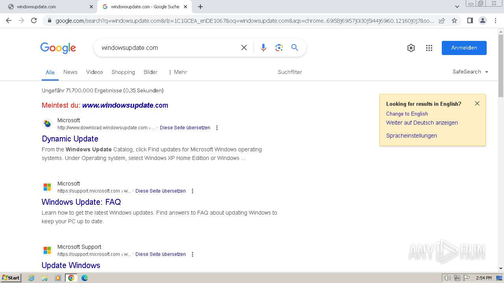Switch to the News tab
This screenshot has height=283, width=504.
tap(70, 72)
